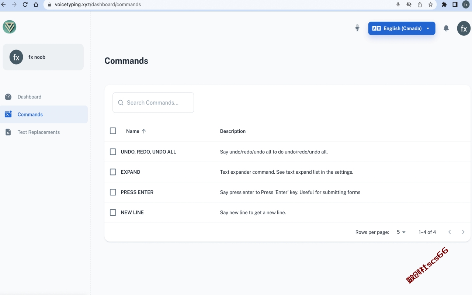Image resolution: width=472 pixels, height=295 pixels.
Task: Go to previous page of commands
Action: click(450, 232)
